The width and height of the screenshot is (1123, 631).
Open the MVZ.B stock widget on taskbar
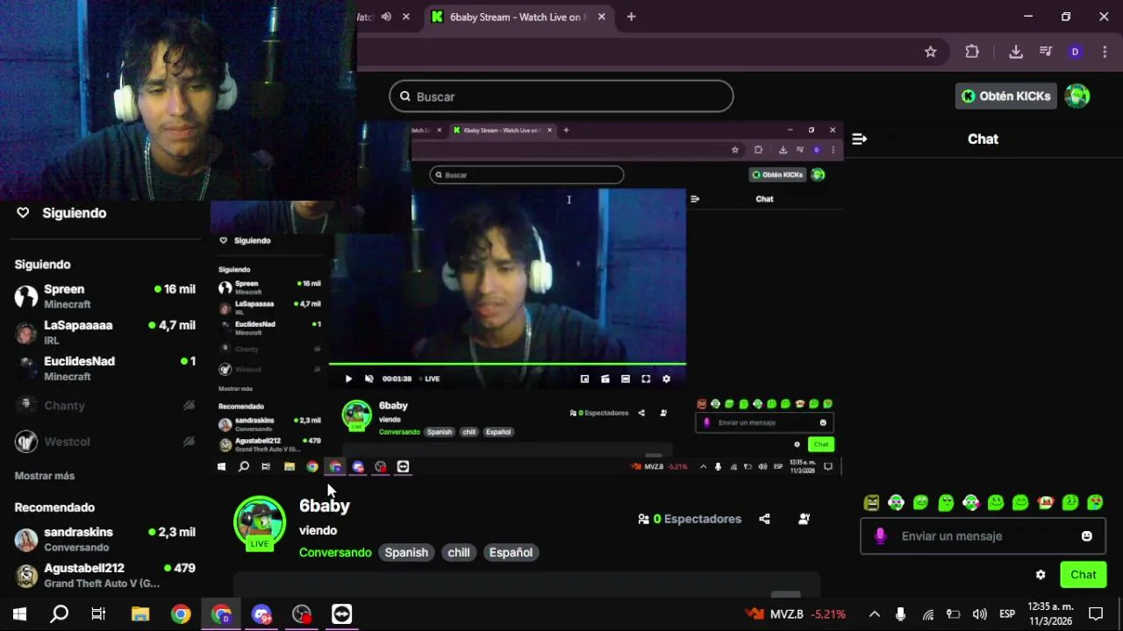pos(796,613)
